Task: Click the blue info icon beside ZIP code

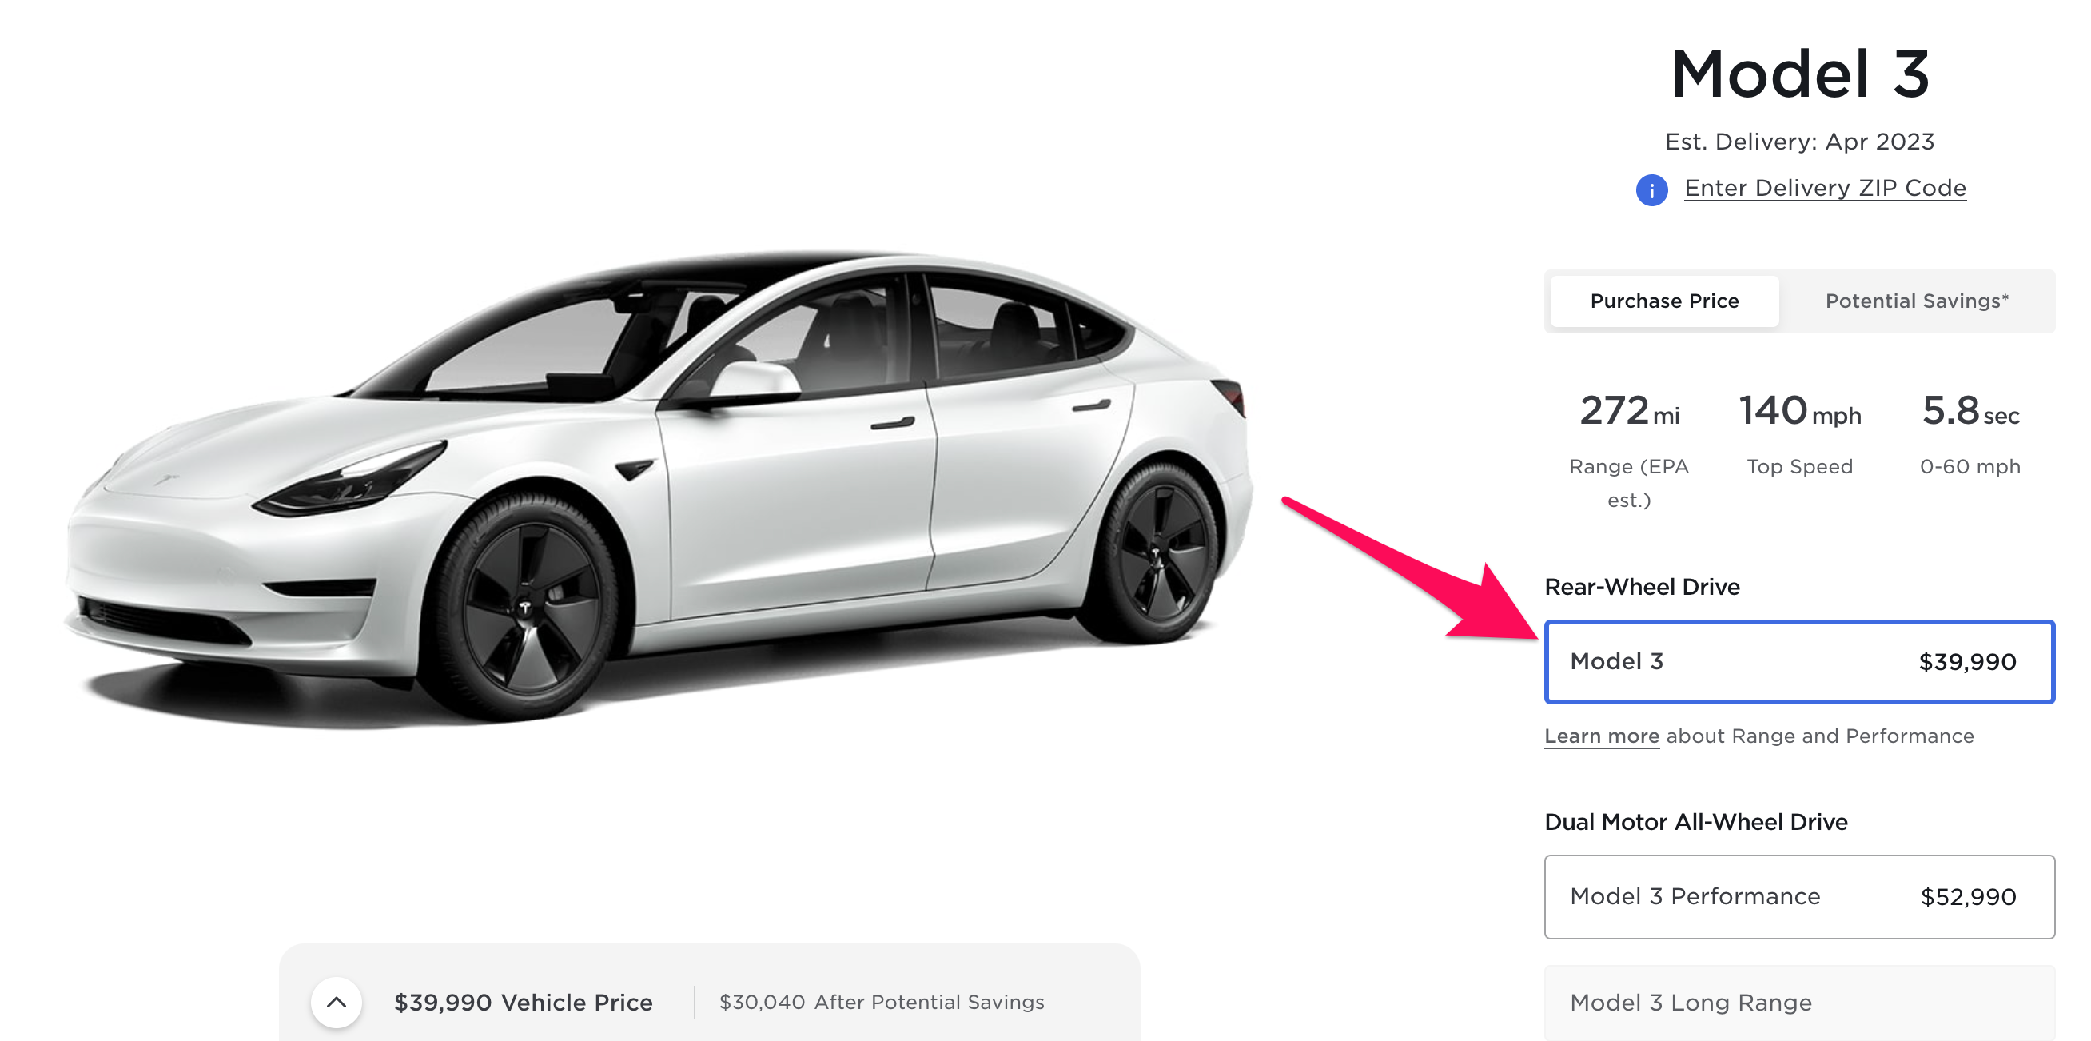Action: [1651, 190]
